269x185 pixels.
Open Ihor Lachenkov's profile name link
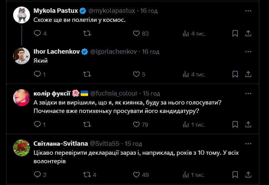(x=57, y=51)
